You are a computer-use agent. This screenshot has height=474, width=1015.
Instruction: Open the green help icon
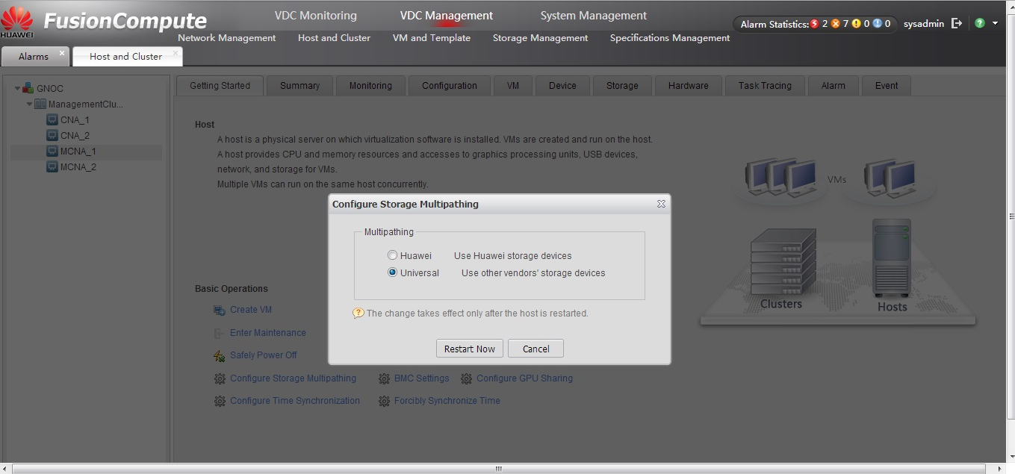(x=980, y=23)
